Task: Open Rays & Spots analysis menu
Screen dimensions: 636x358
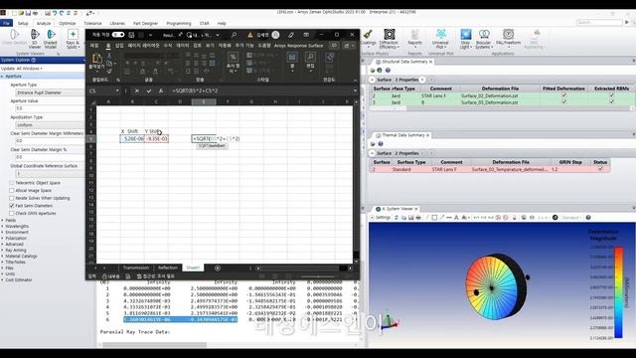Action: [x=73, y=39]
